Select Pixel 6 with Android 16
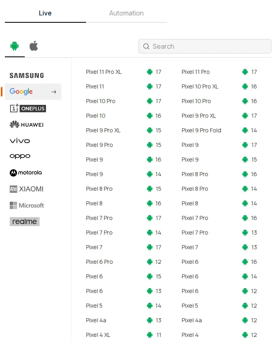Image resolution: width=280 pixels, height=345 pixels. pyautogui.click(x=190, y=262)
